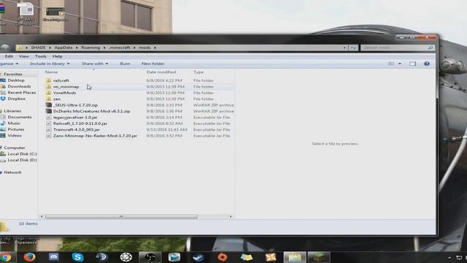Select Libraries in navigation pane
Viewport: 467px width, 263px height.
[12, 111]
